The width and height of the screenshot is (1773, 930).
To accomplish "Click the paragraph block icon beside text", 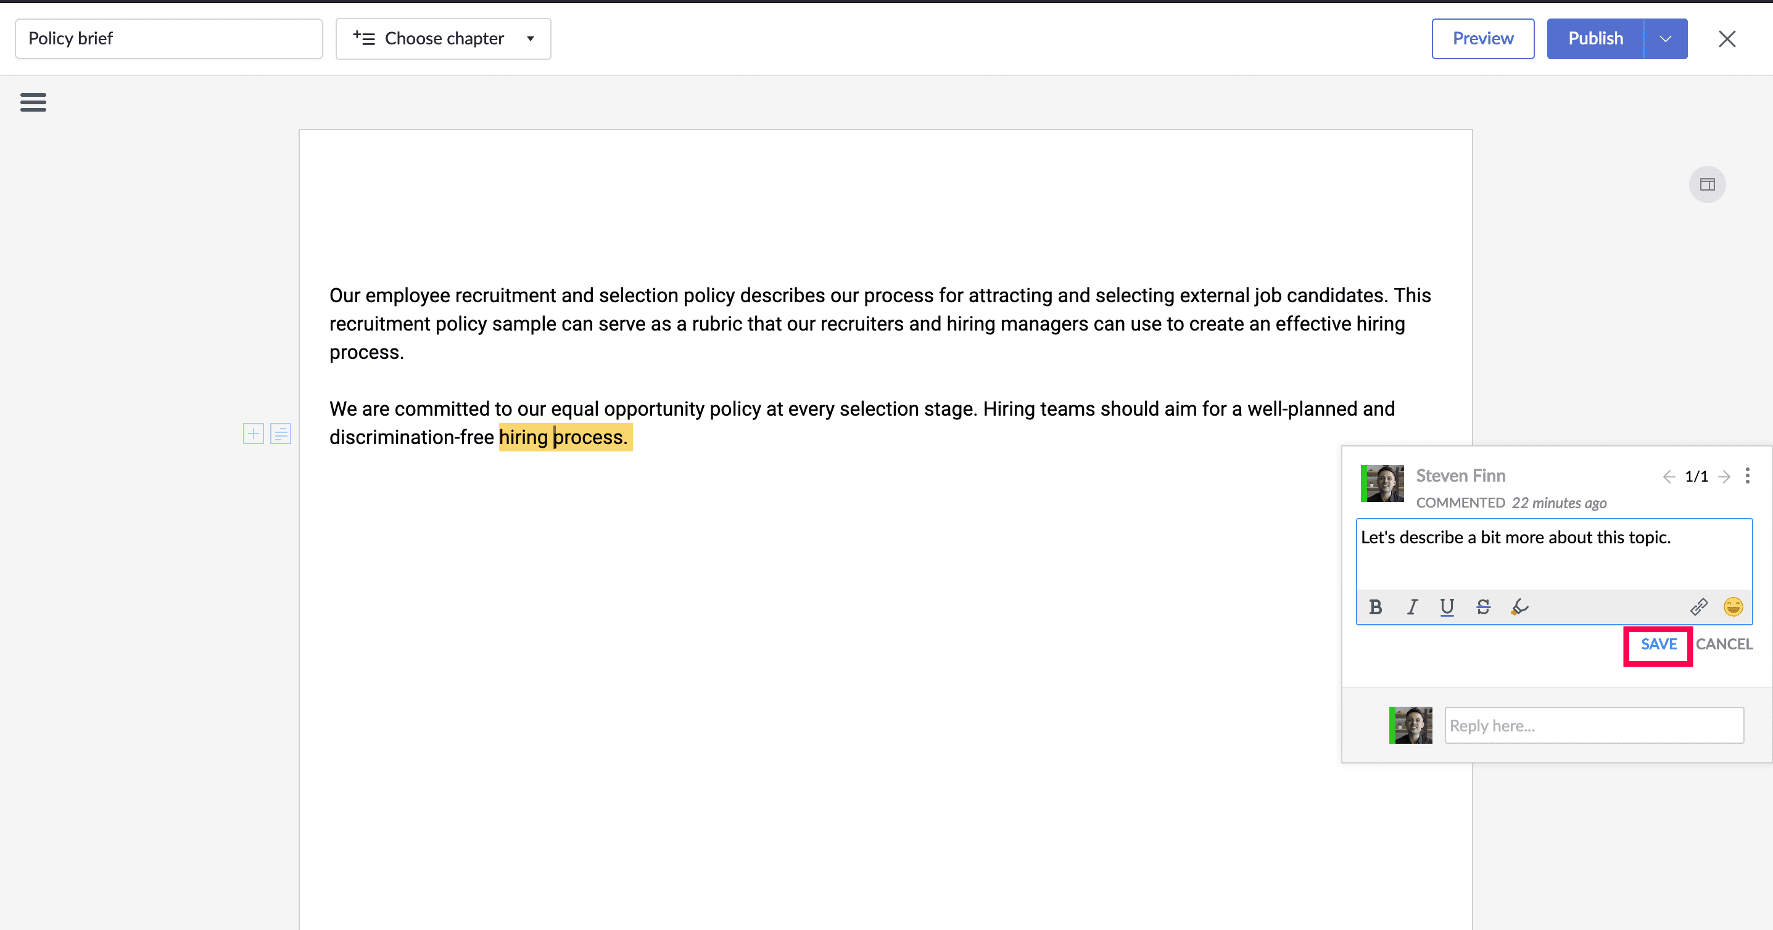I will click(x=281, y=434).
